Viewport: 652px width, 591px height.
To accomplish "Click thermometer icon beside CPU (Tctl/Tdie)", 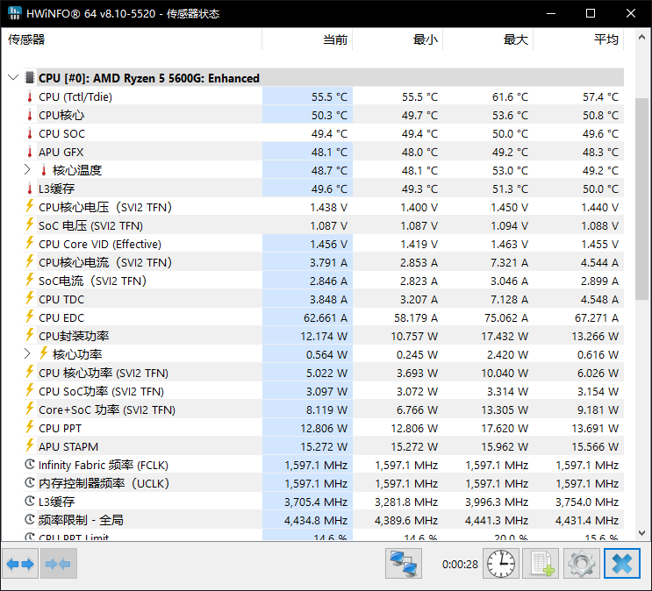I will click(30, 97).
